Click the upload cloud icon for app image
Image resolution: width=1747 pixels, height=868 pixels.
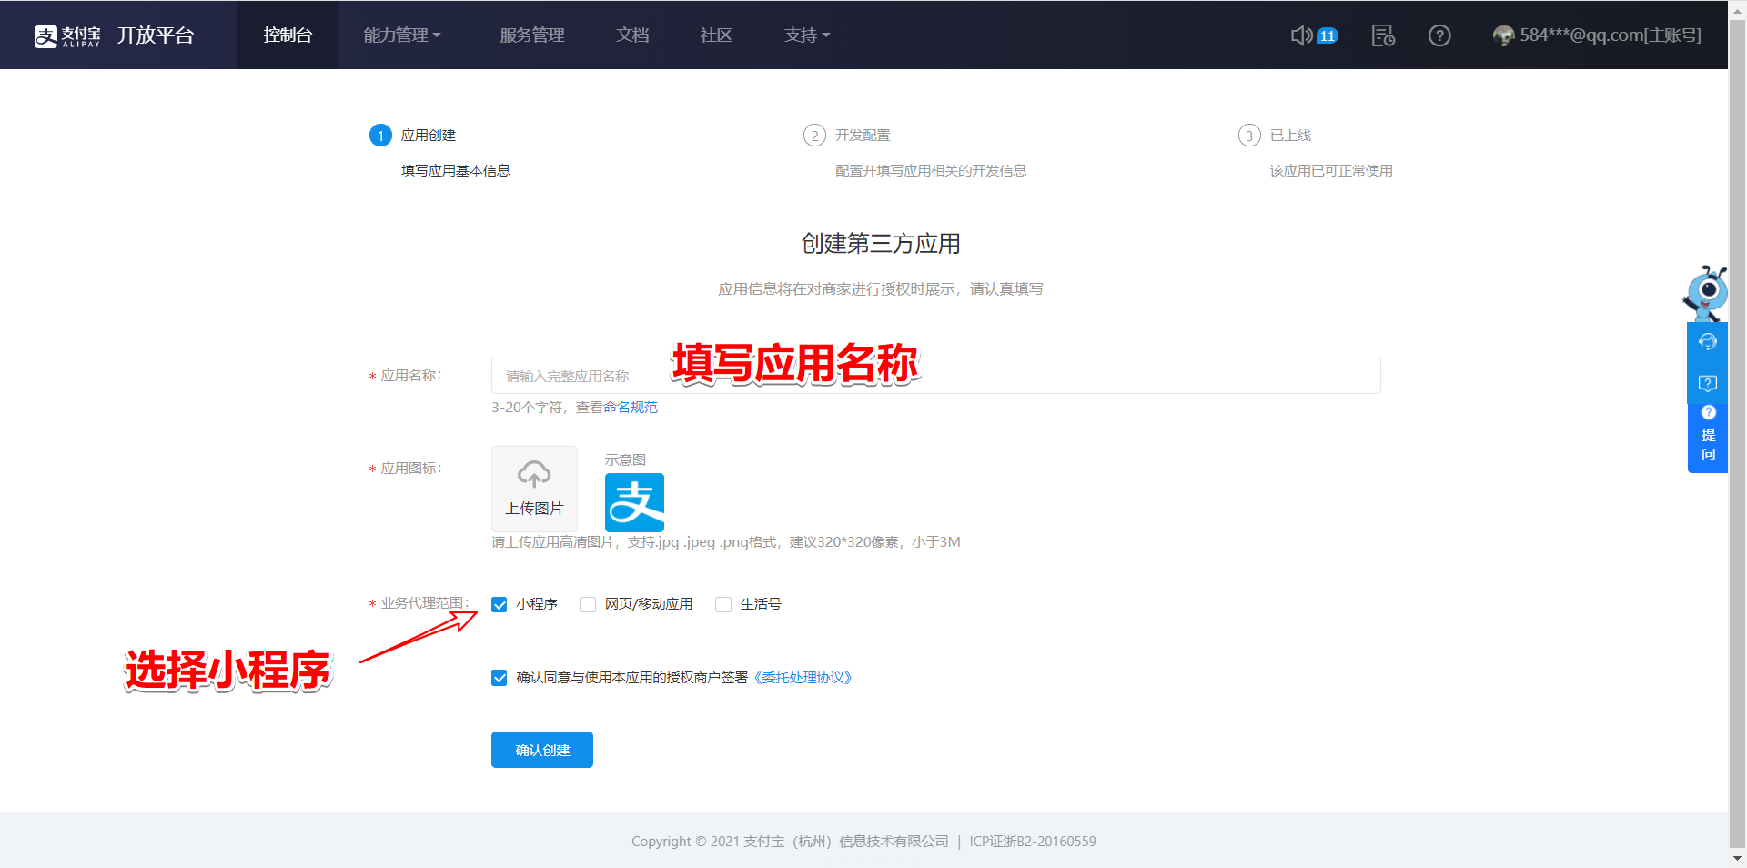pos(534,474)
